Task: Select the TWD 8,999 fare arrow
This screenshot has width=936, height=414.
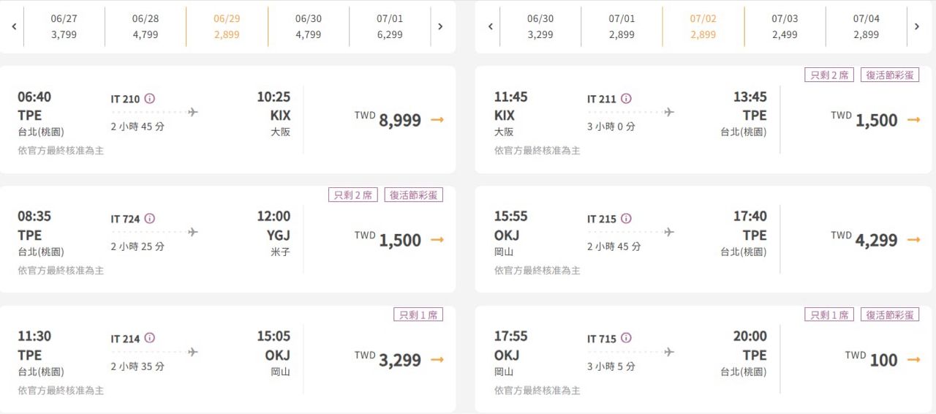Action: tap(437, 120)
